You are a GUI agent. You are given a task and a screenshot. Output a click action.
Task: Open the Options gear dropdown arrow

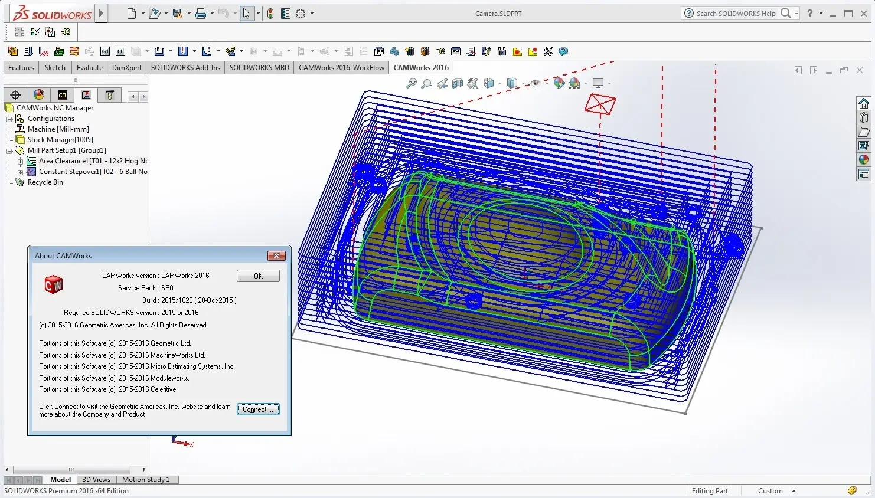[x=312, y=14]
